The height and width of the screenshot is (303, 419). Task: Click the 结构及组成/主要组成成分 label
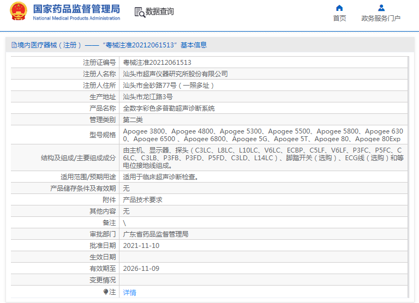[x=79, y=158]
